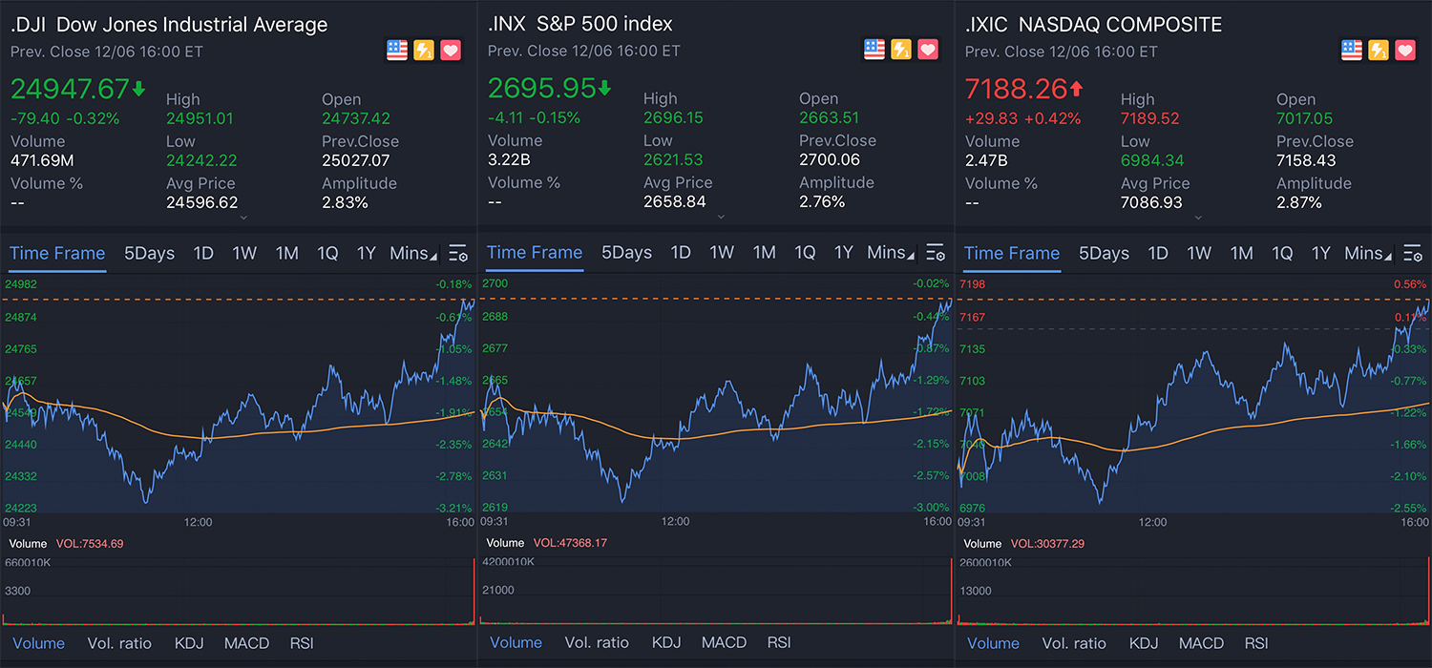The width and height of the screenshot is (1432, 668).
Task: Open Mins dropdown in S&P 500 chart
Action: tap(891, 252)
